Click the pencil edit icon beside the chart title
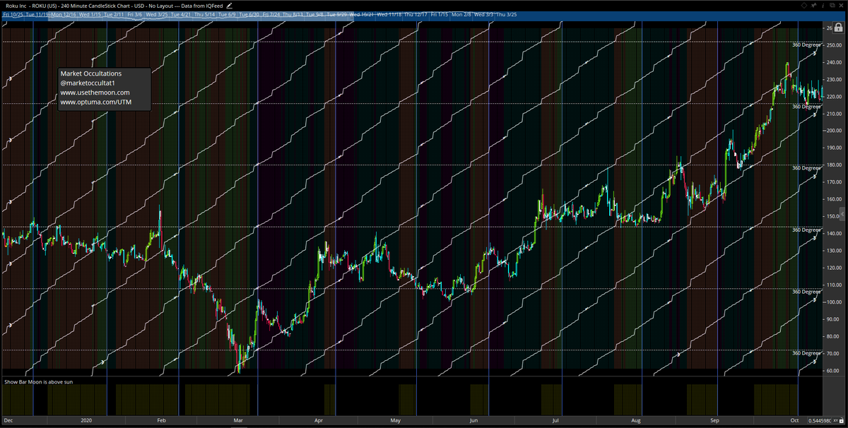This screenshot has width=848, height=428. 229,5
